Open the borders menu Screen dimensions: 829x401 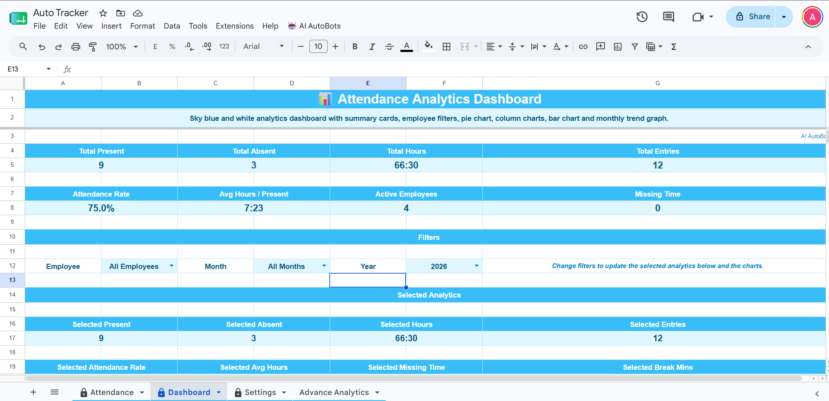point(446,46)
